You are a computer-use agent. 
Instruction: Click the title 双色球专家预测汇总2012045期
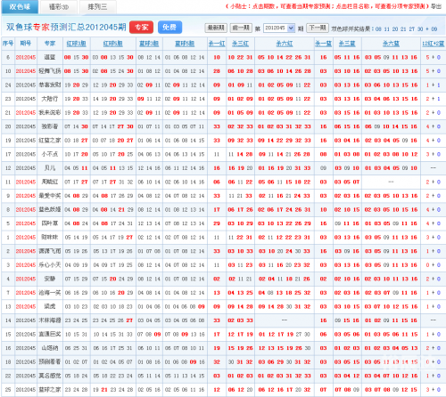tap(66, 28)
